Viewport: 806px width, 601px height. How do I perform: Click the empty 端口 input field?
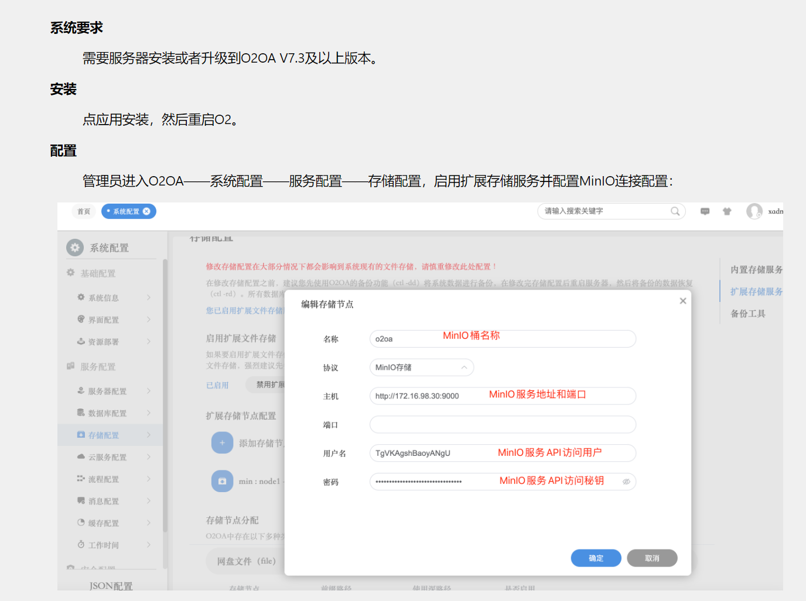point(503,425)
